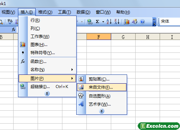
Task: Choose 超链接(I)... Ctrl+K entry
Action: pos(47,87)
